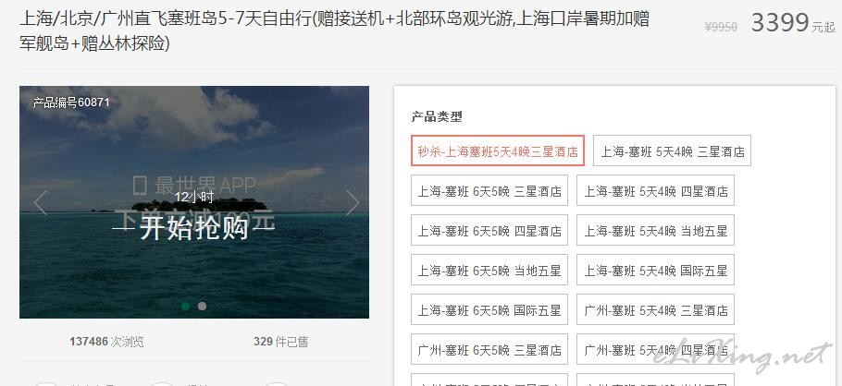Screen dimensions: 842x386
Task: Pick 上海-塞班 6天5晚 四星酒店 option
Action: (489, 231)
